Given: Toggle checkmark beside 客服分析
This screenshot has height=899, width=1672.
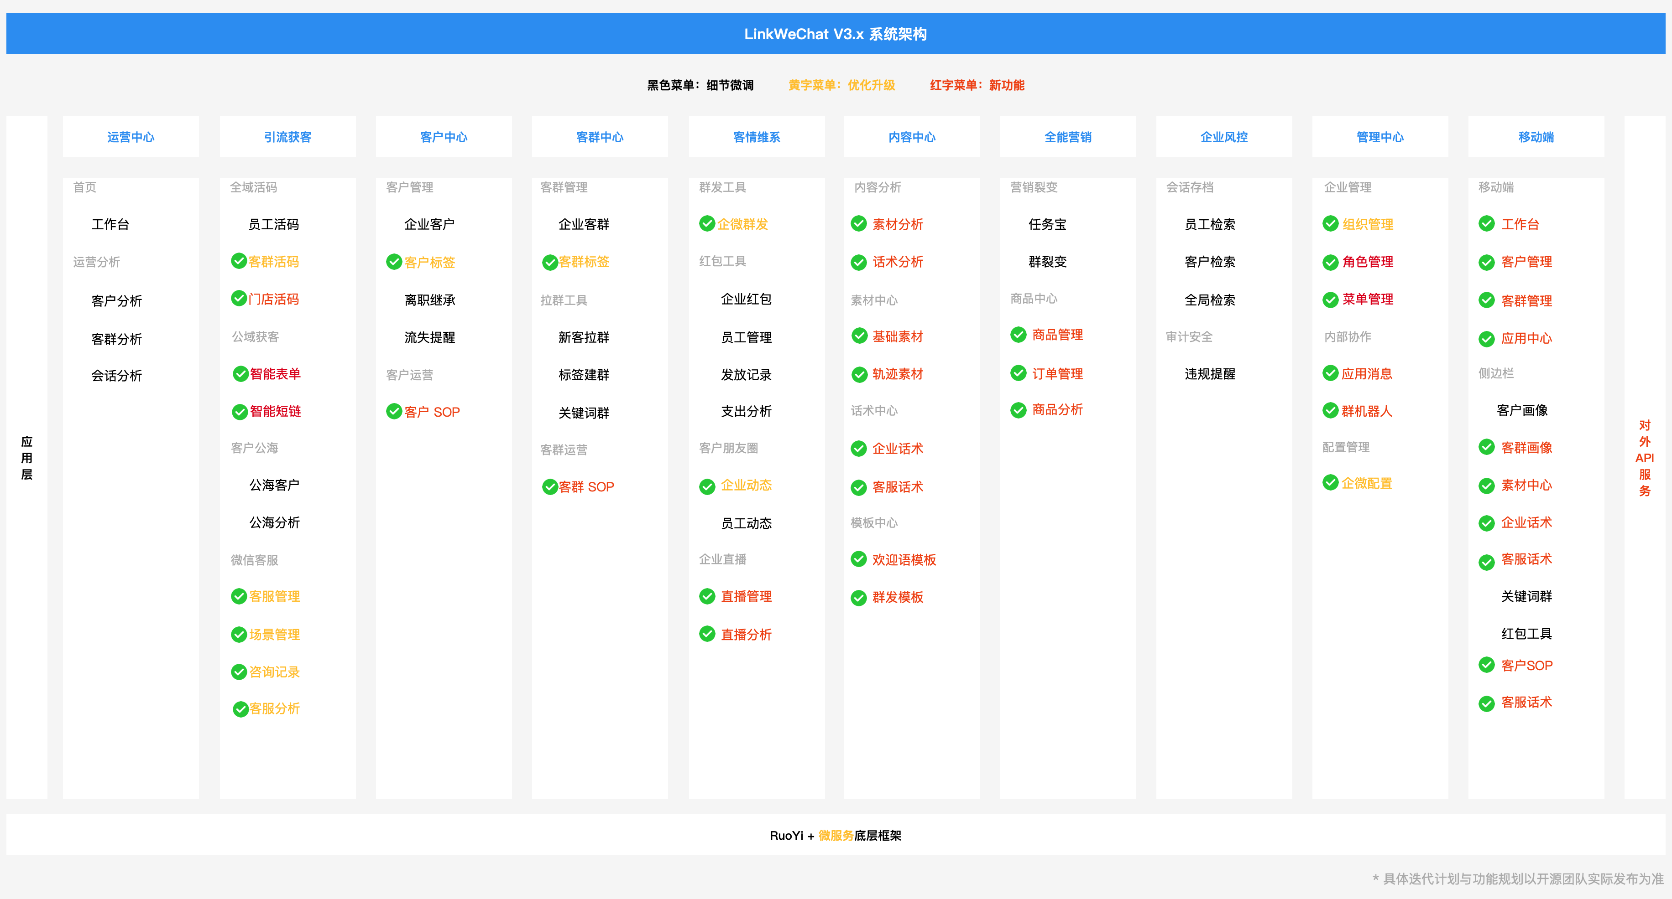Looking at the screenshot, I should coord(240,709).
